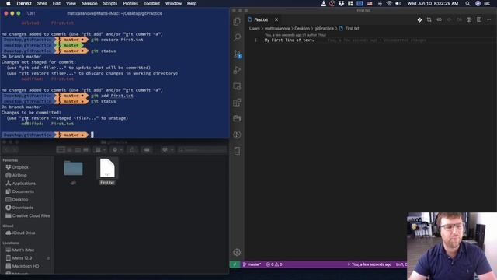The width and height of the screenshot is (497, 280).
Task: Open the GitLens view in the activity bar
Action: (237, 135)
